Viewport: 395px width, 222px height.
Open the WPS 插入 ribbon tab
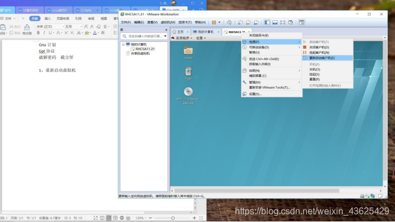point(48,19)
